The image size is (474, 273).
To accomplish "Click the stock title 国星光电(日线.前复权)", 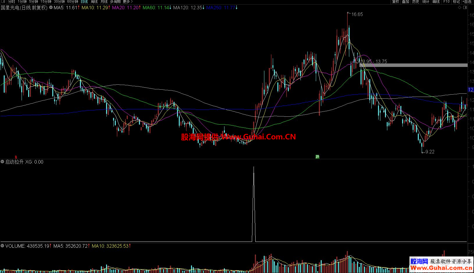I will pos(24,8).
